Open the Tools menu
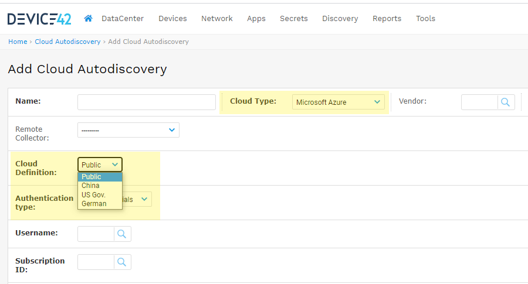The image size is (528, 284). 426,19
